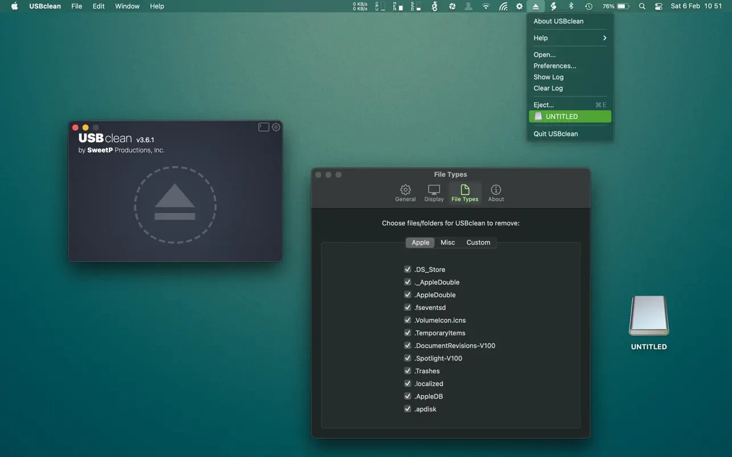Open the General preferences pane
This screenshot has width=732, height=457.
coord(405,193)
